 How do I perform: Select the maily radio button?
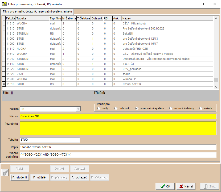click(x=99, y=108)
